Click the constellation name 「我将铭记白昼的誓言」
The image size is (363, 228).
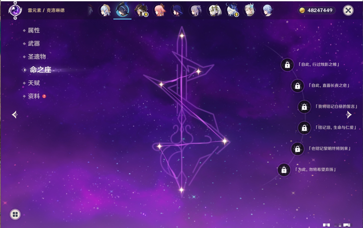tap(336, 107)
